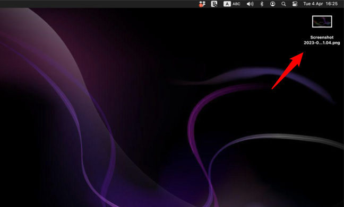Image resolution: width=344 pixels, height=207 pixels.
Task: Click the date and time Tue 4 Apr 16:25
Action: pyautogui.click(x=320, y=4)
